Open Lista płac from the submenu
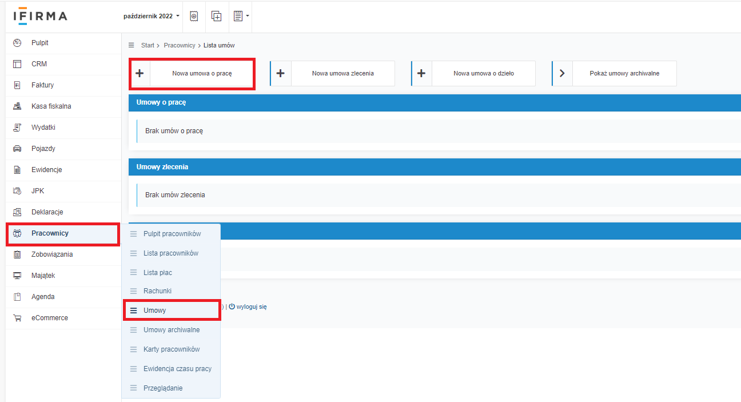Screen dimensions: 741x402 coord(157,273)
